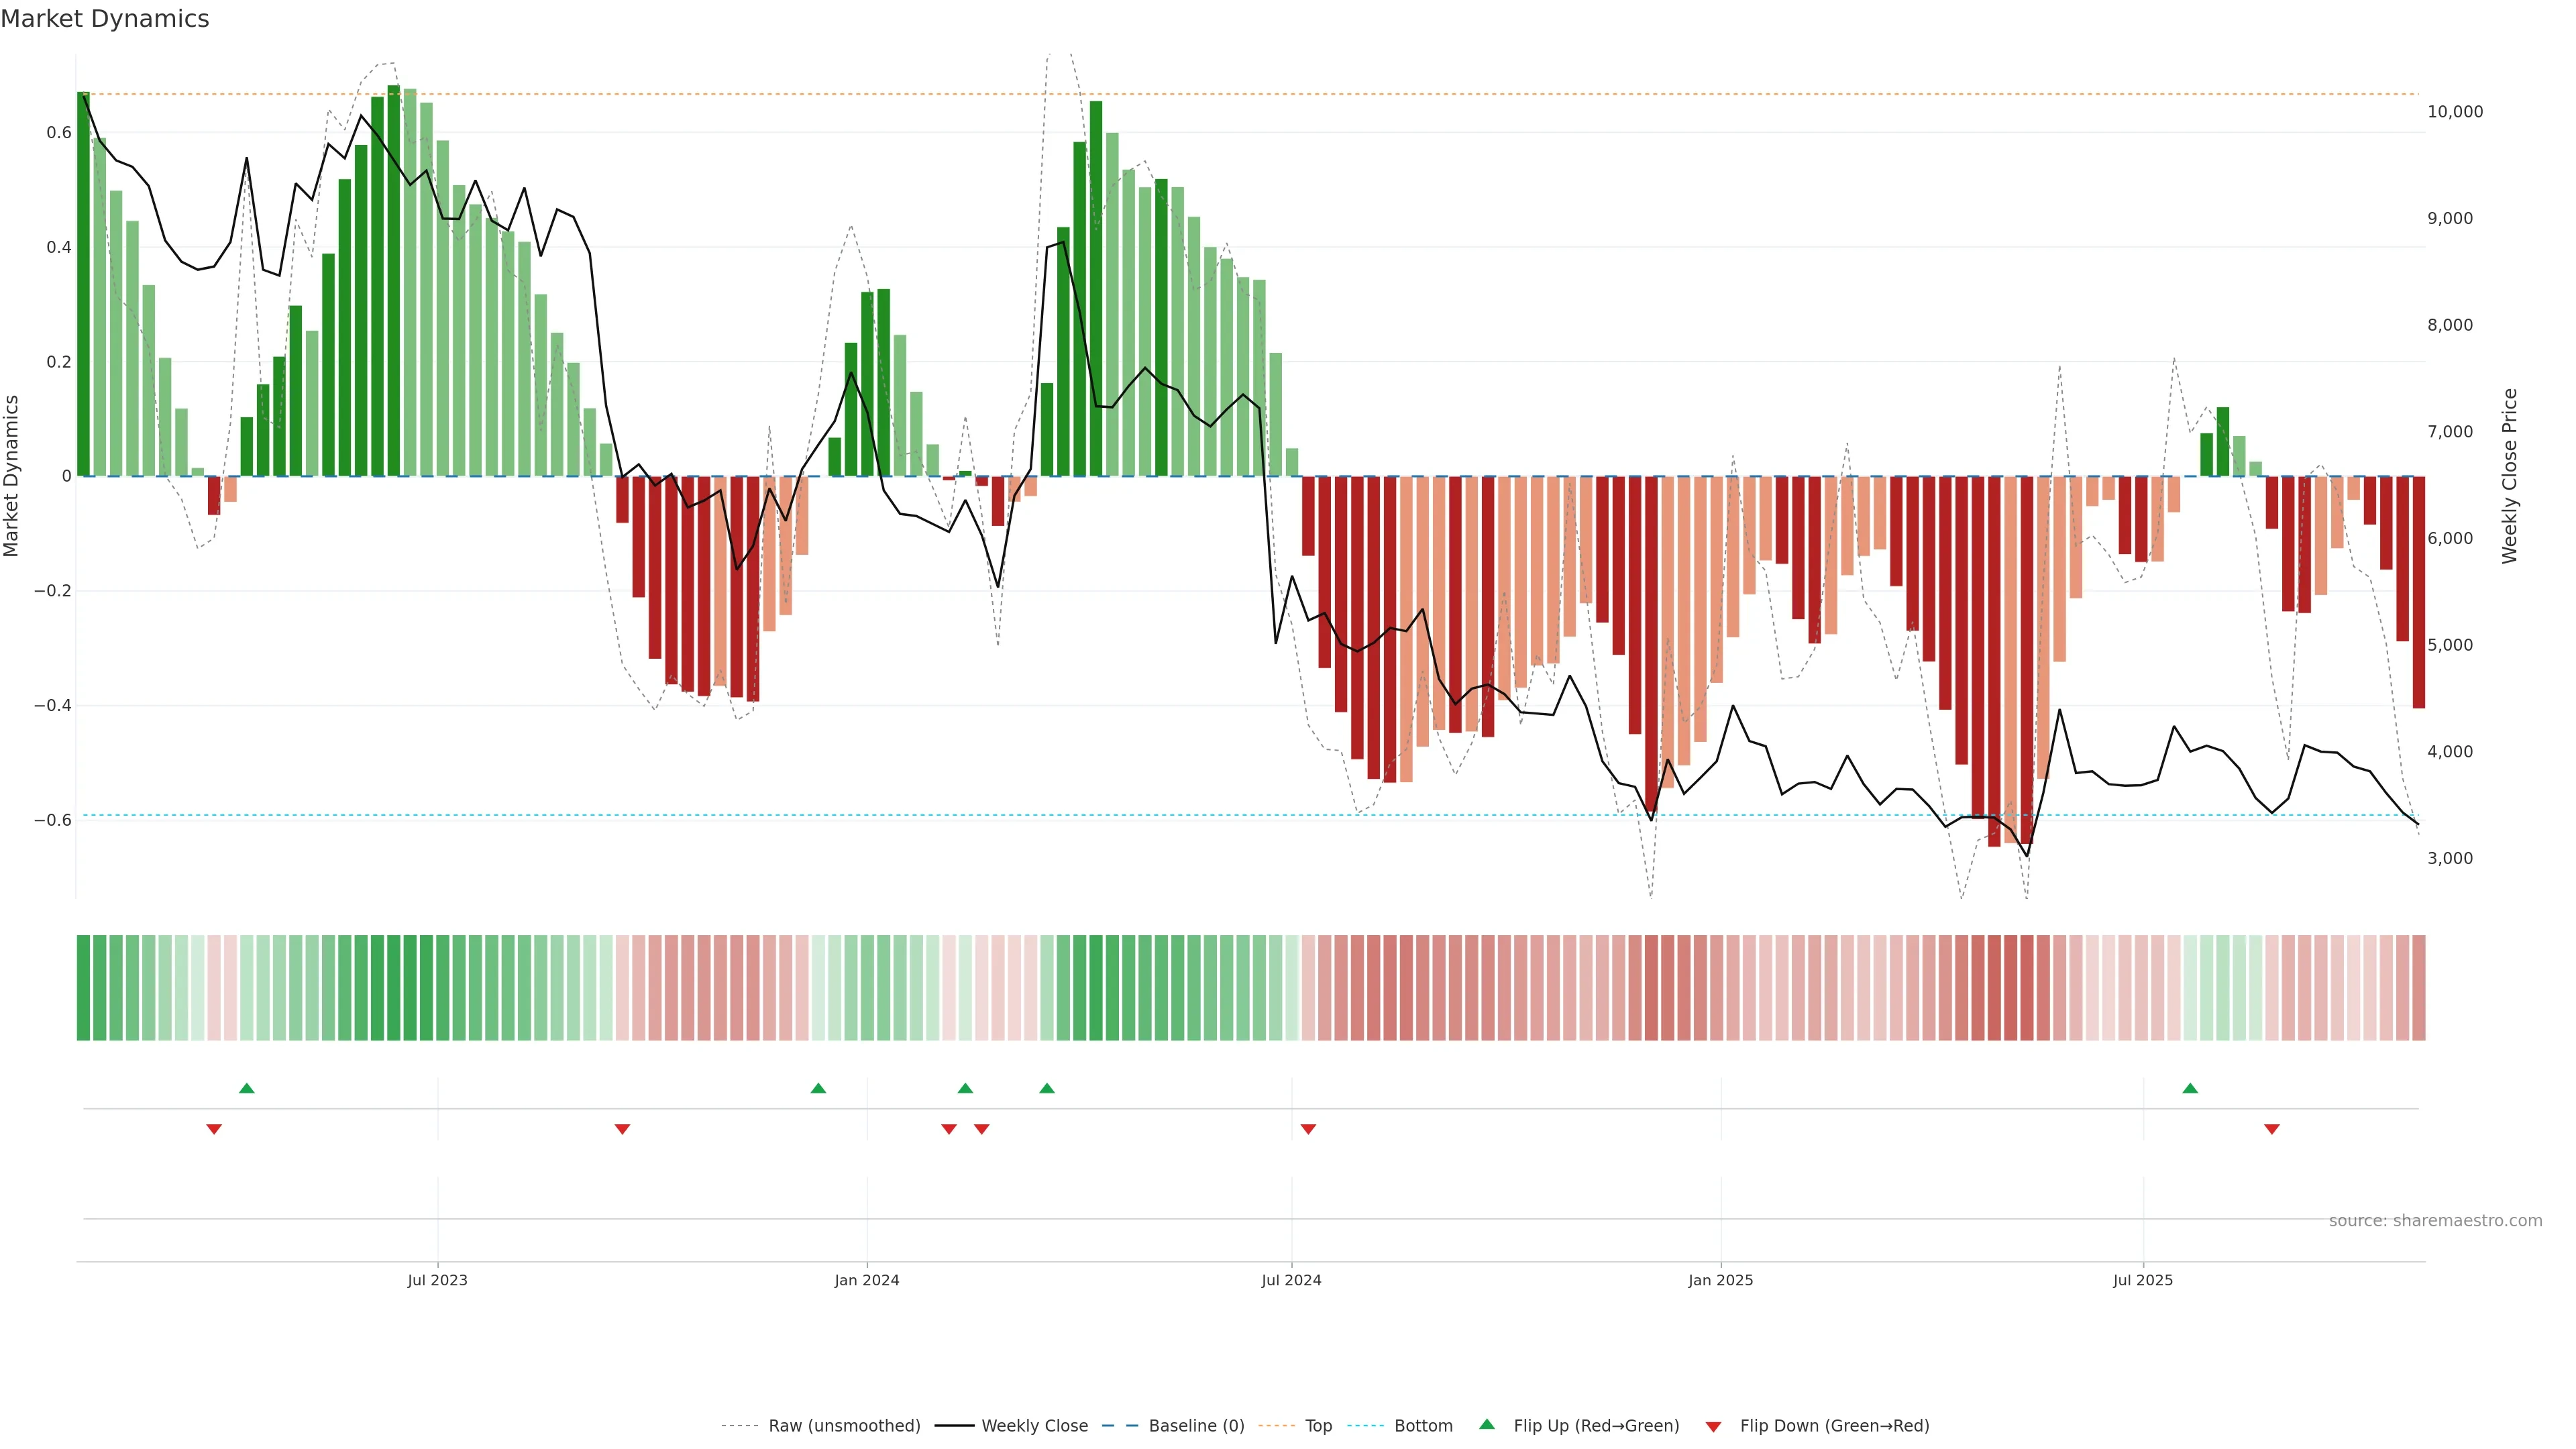
Task: Click the leftmost red flip-down triangle marker
Action: (214, 1129)
